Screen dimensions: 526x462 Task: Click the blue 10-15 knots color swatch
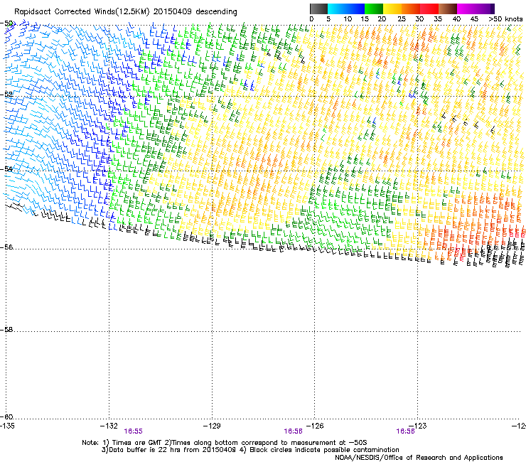tap(355, 9)
